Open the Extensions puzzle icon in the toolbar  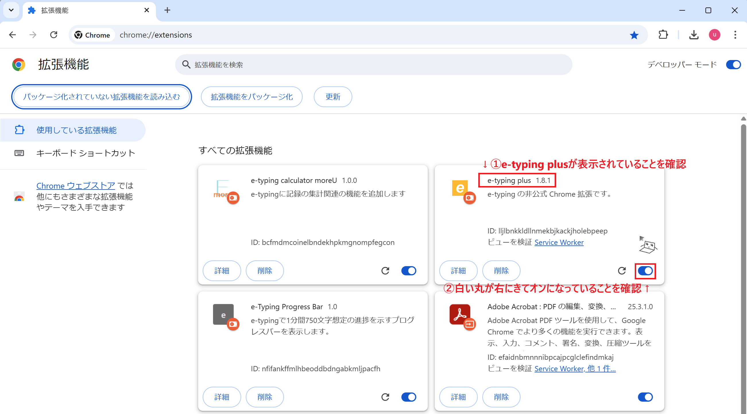[663, 35]
